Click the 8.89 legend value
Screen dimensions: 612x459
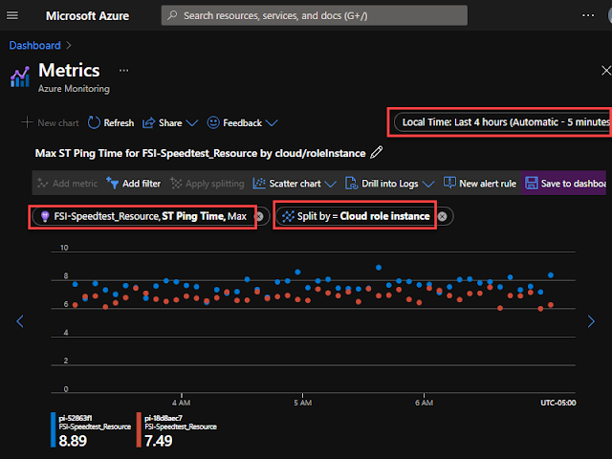coord(73,441)
